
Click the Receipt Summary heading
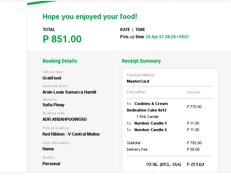141,61
